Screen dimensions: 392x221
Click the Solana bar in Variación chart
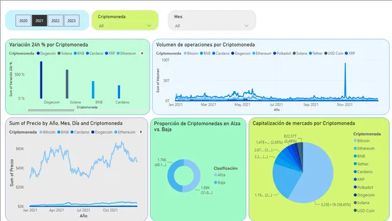[67, 84]
